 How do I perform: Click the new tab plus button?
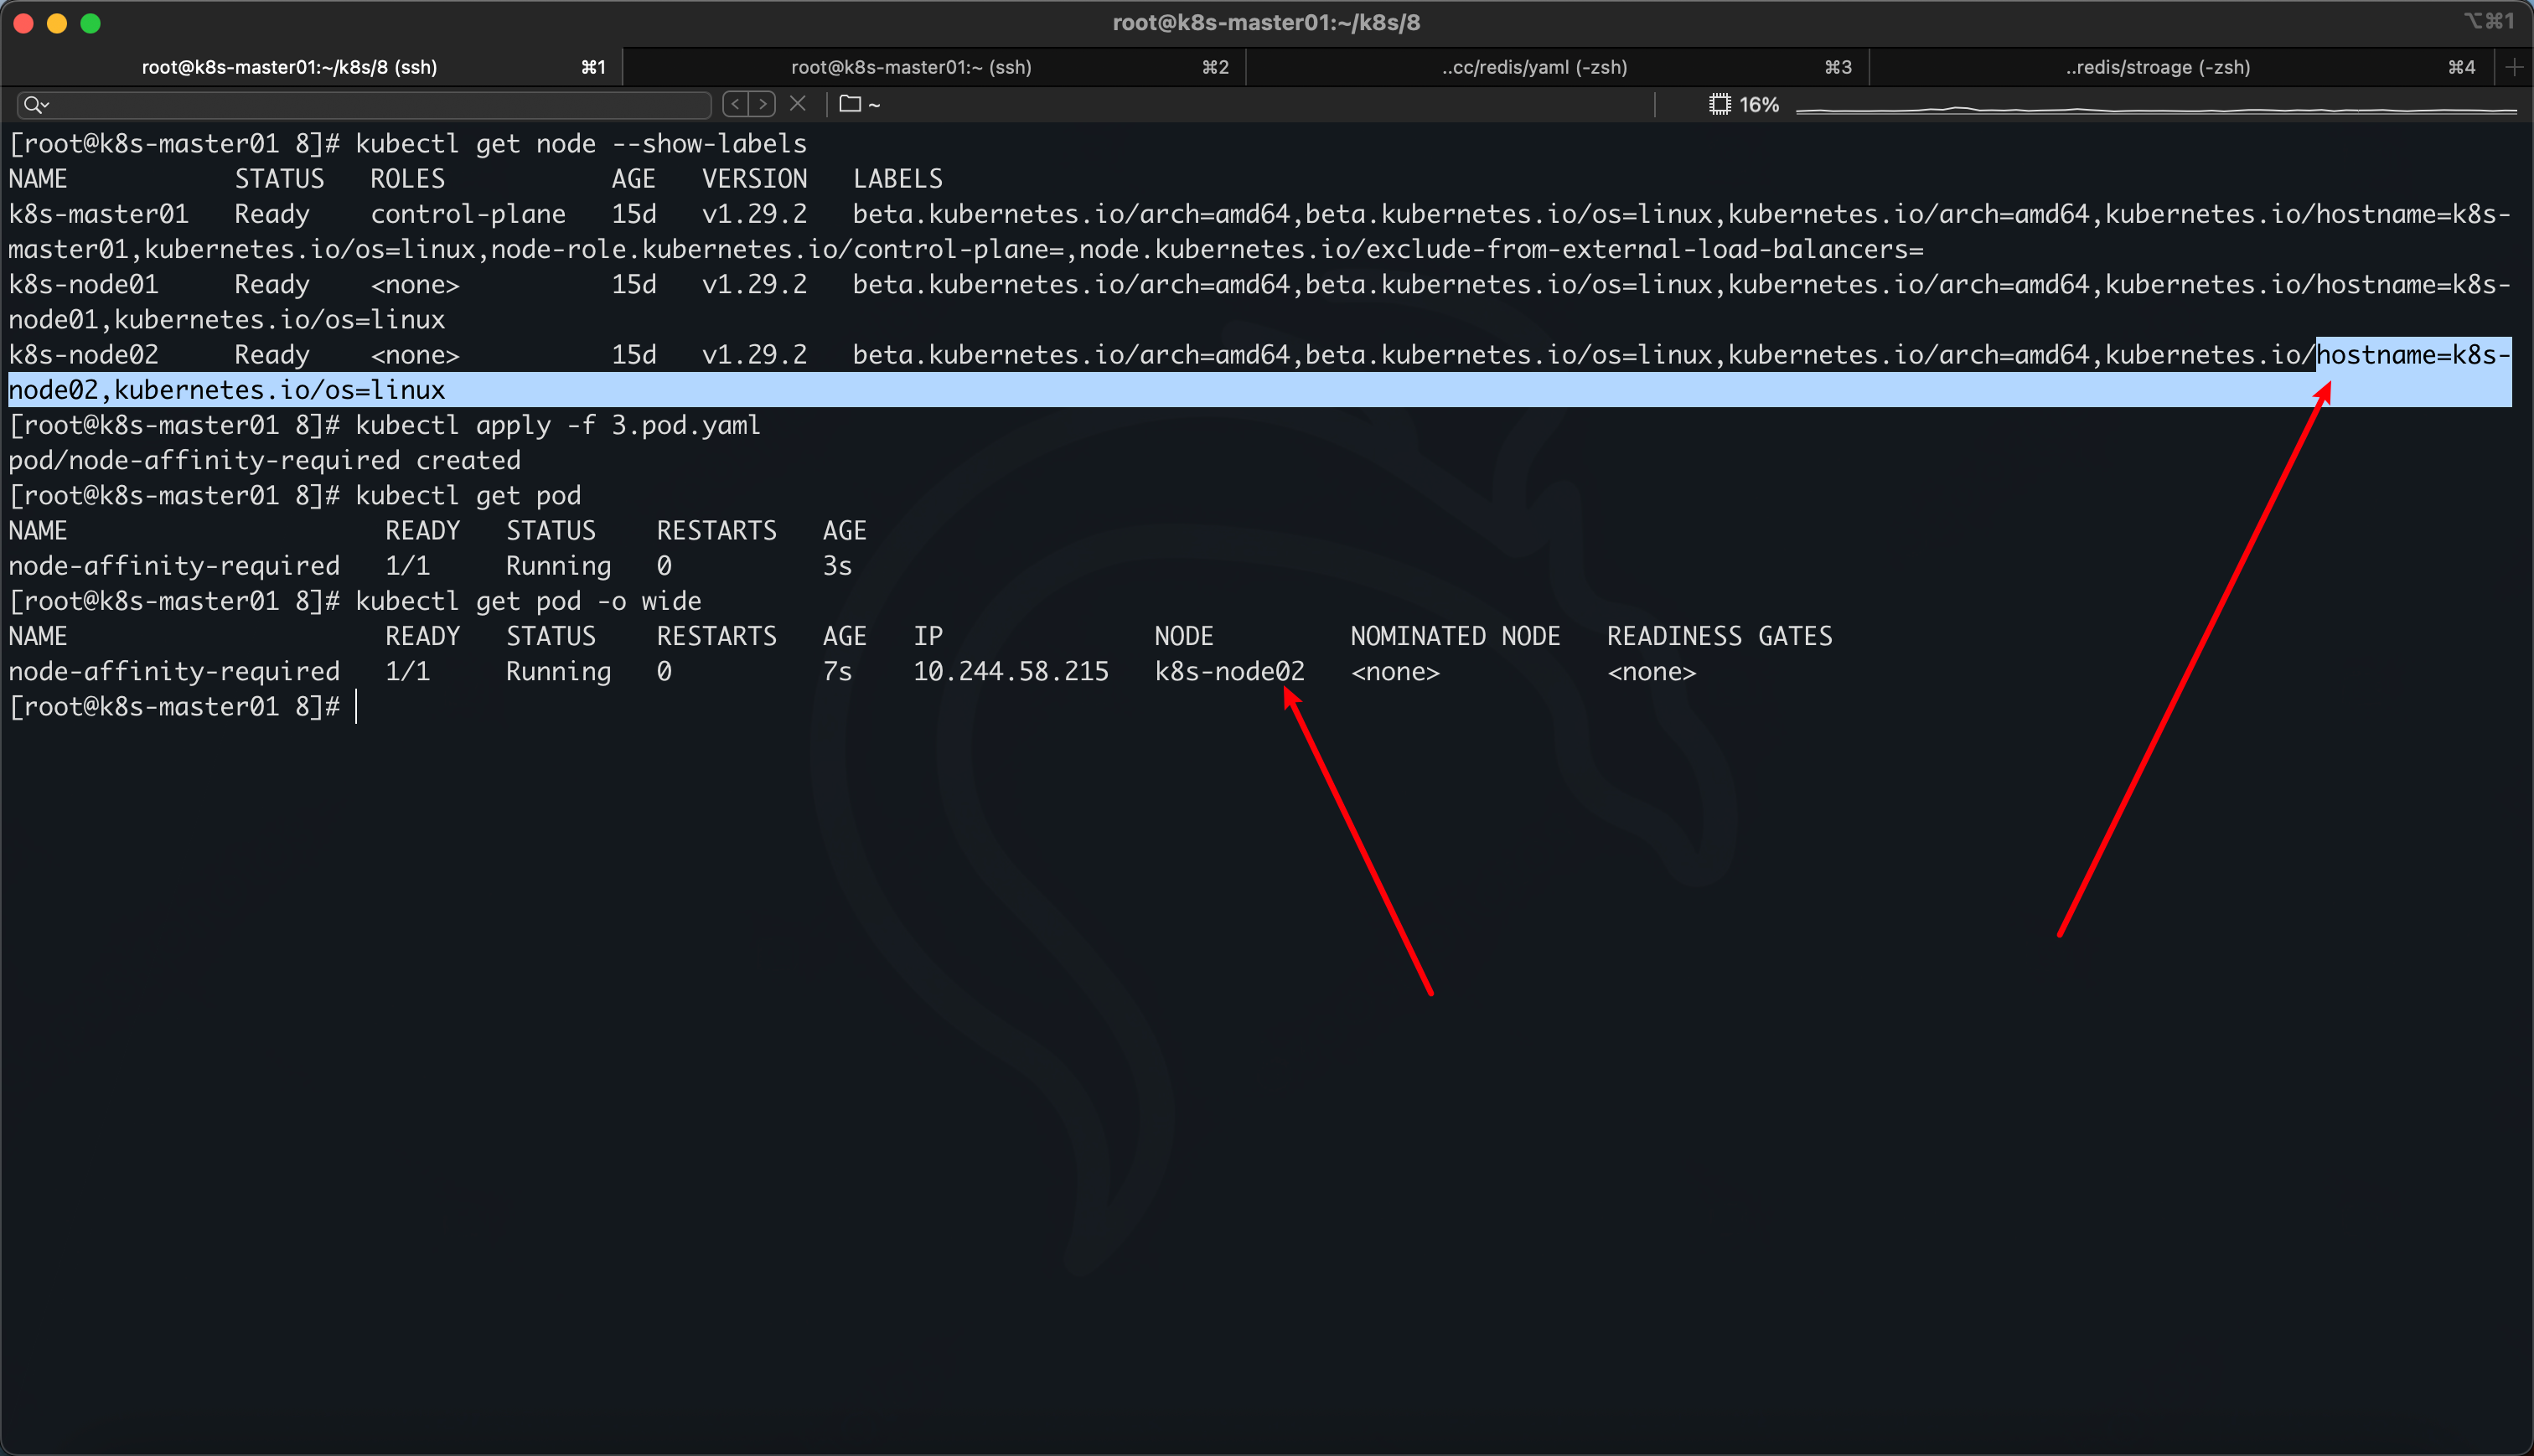click(x=2514, y=67)
